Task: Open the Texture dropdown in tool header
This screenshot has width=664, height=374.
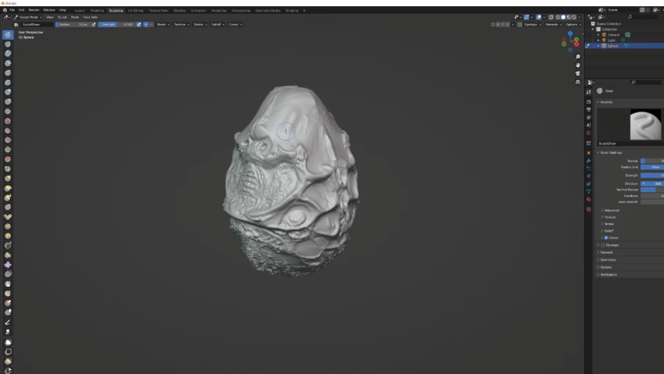Action: pos(181,25)
